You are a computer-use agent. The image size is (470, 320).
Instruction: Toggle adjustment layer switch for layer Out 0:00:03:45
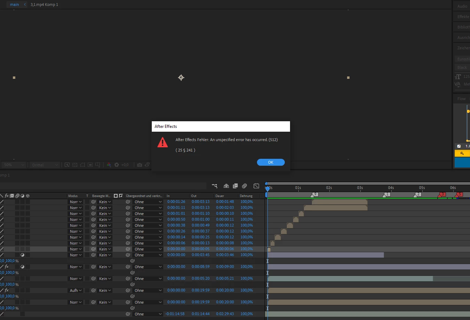(22, 255)
